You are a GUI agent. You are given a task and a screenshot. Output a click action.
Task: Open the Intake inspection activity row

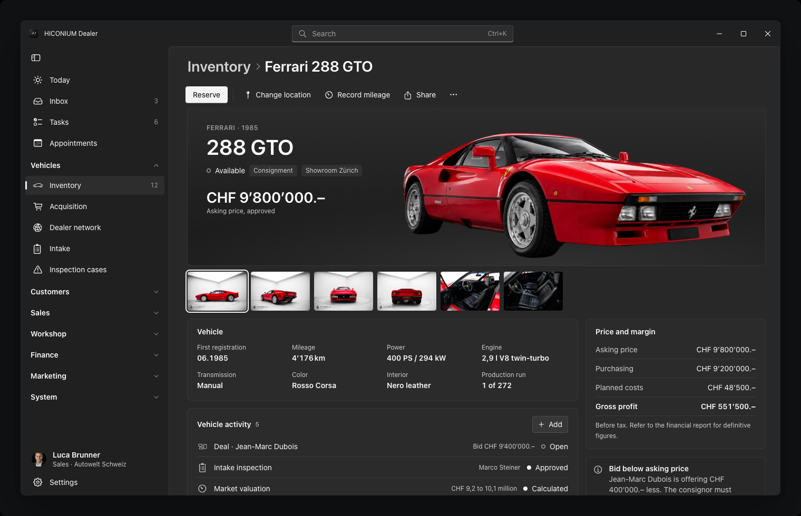(383, 468)
